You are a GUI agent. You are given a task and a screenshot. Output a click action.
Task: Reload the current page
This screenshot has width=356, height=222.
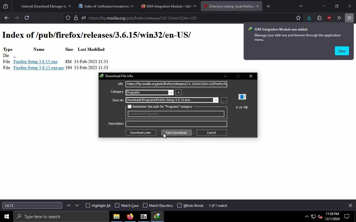click(x=27, y=18)
